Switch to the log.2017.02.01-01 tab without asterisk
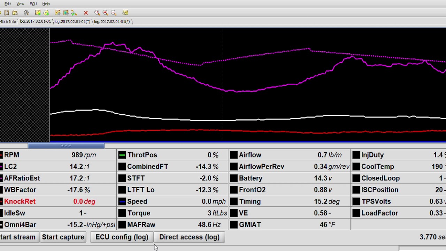446x251 pixels. [35, 21]
